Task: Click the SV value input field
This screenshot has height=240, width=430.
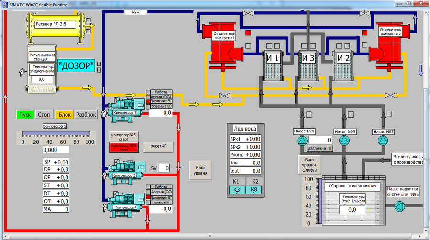Action: [x=164, y=168]
